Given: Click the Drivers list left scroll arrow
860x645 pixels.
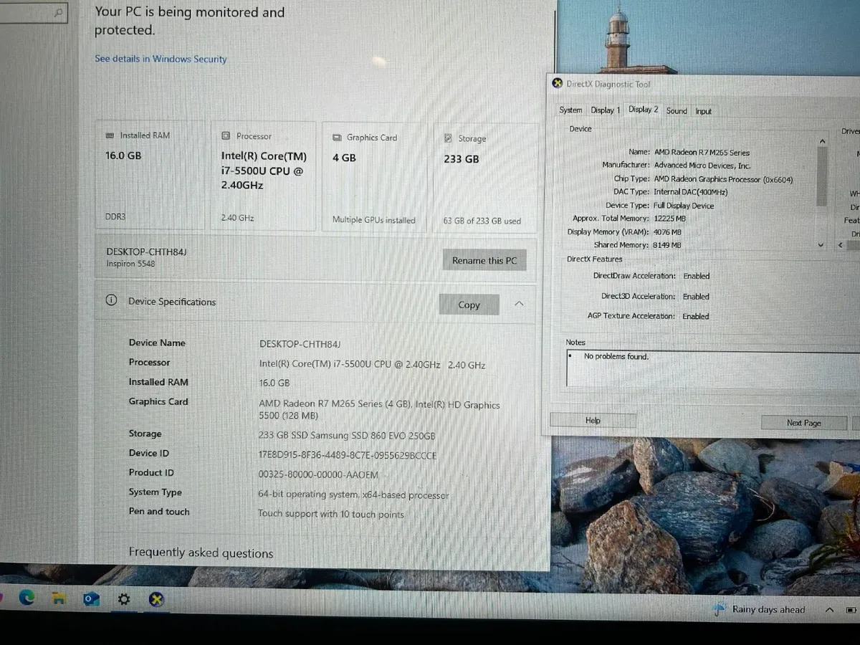Looking at the screenshot, I should pyautogui.click(x=841, y=244).
